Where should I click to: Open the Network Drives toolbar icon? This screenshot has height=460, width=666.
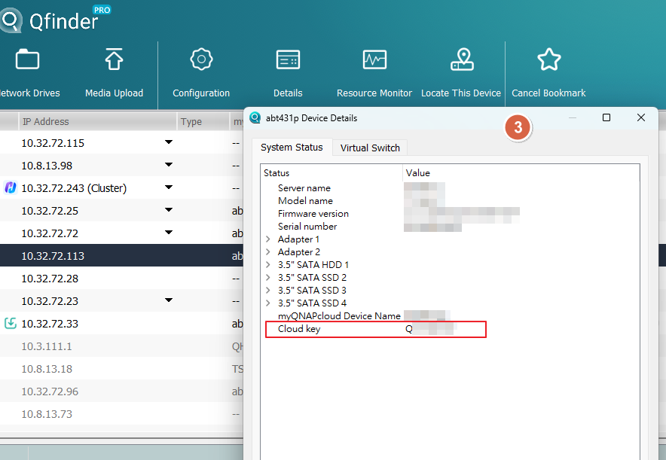(x=27, y=59)
